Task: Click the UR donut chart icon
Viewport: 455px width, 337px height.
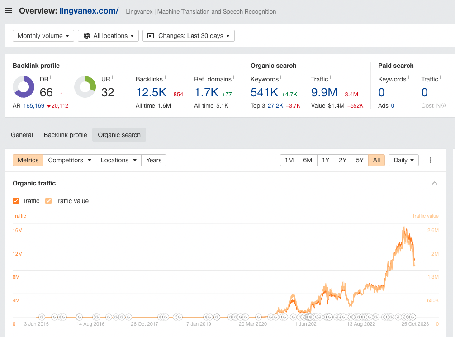Action: tap(85, 87)
